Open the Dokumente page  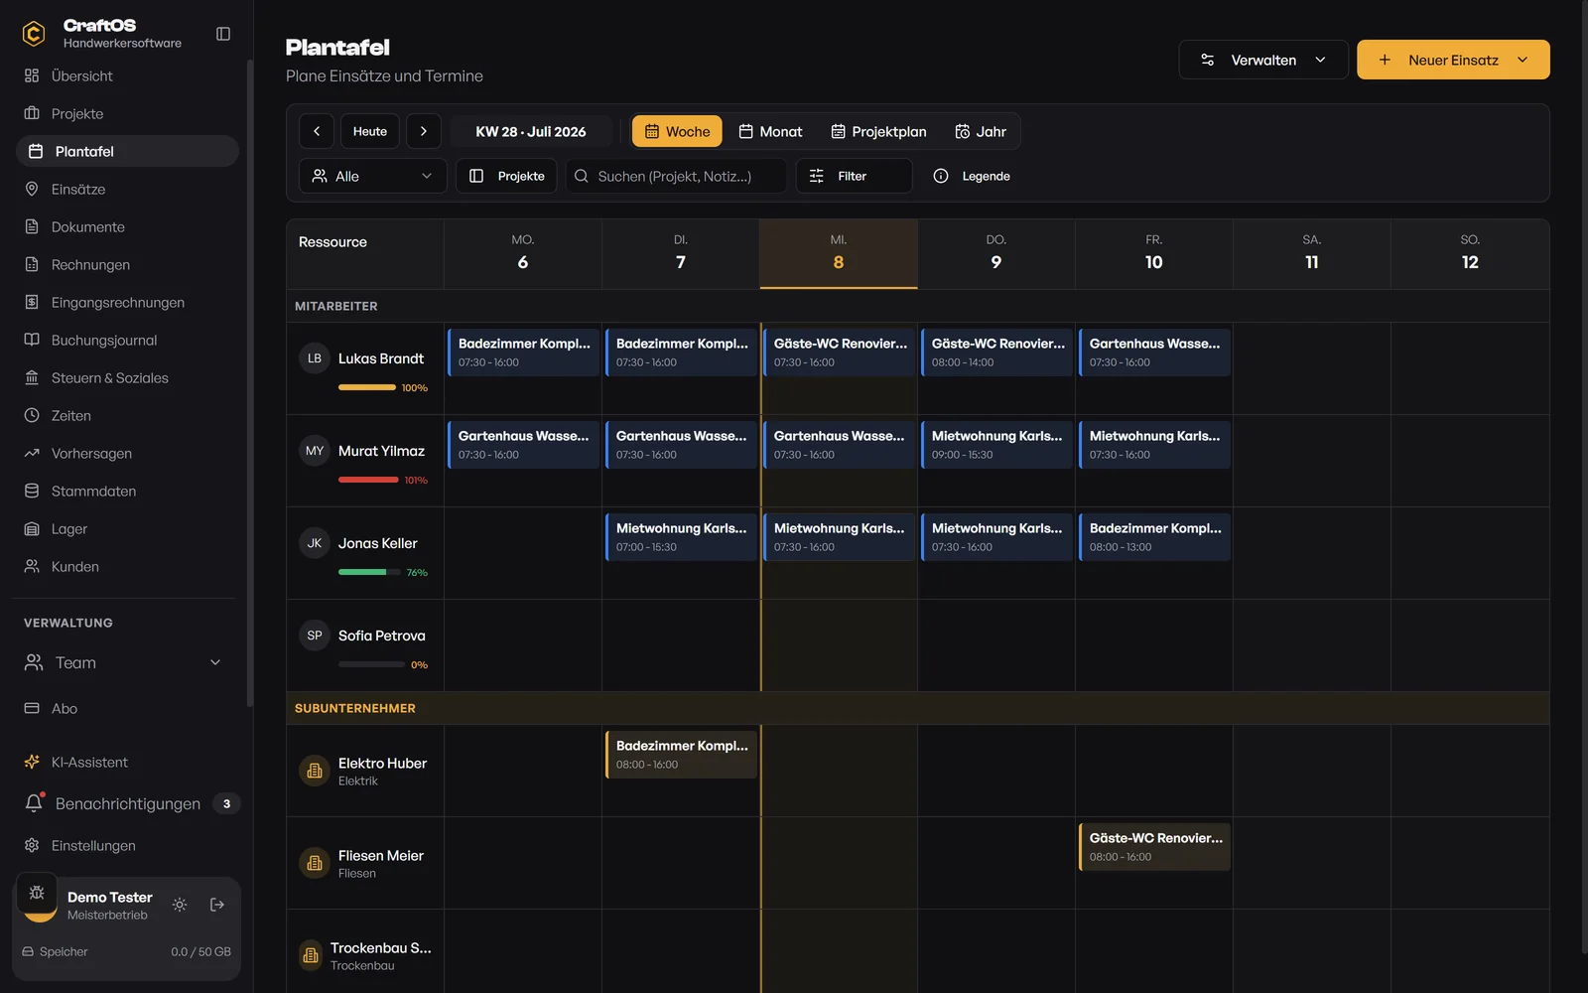[127, 226]
